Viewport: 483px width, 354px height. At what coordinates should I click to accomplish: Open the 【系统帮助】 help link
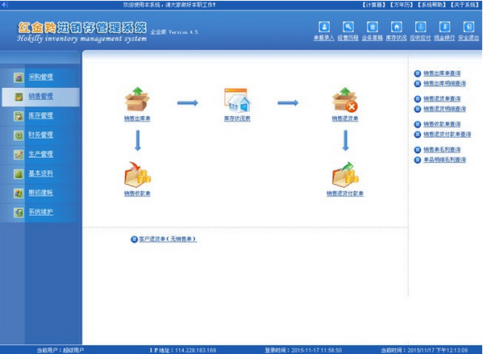click(432, 5)
